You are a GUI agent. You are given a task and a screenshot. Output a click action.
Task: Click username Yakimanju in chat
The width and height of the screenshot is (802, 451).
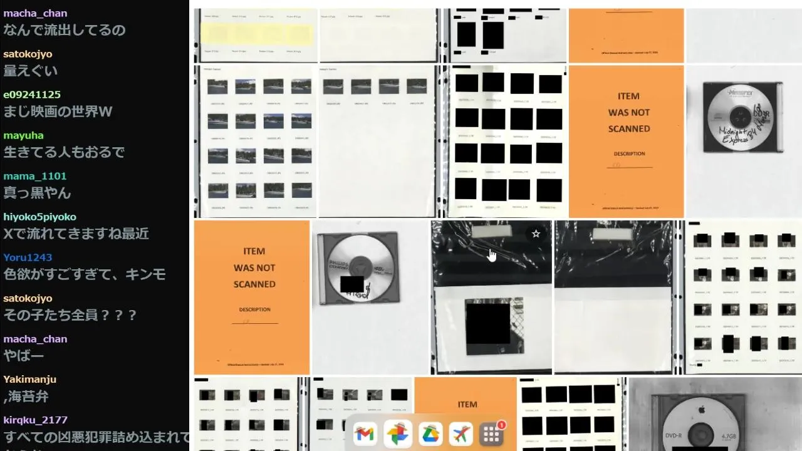(30, 380)
